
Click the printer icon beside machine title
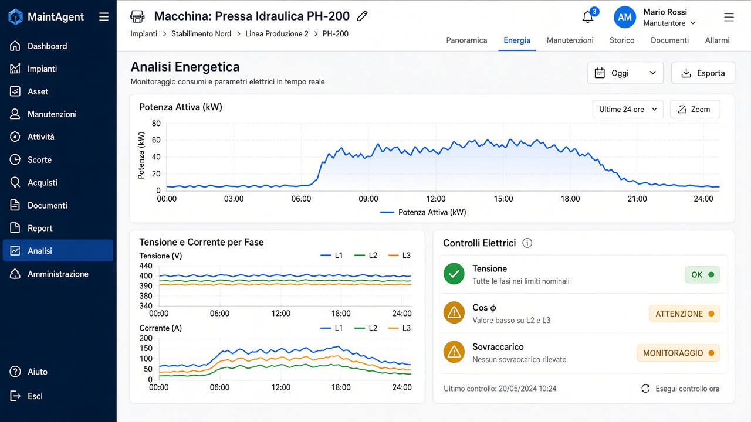tap(137, 16)
